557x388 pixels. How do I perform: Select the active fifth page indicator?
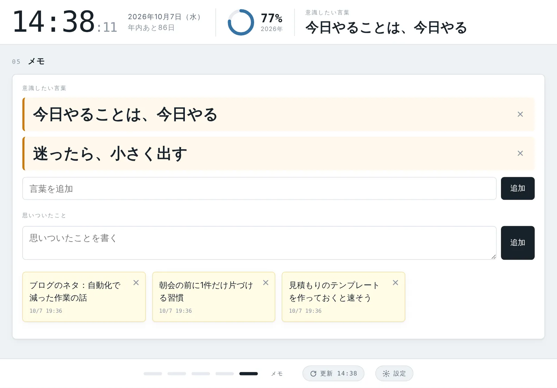249,374
